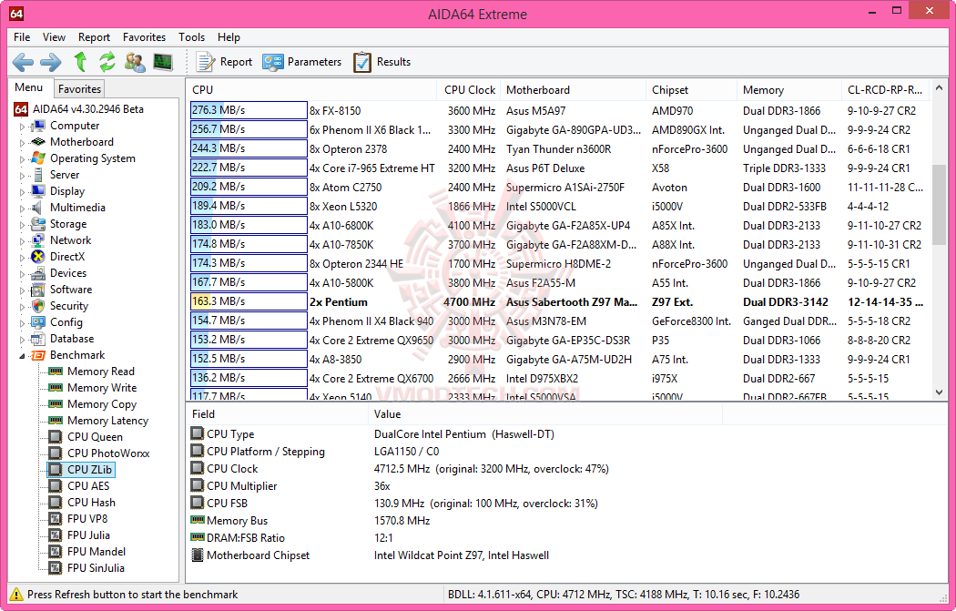Viewport: 956px width, 611px height.
Task: Go up one level with the green arrow
Action: (x=80, y=62)
